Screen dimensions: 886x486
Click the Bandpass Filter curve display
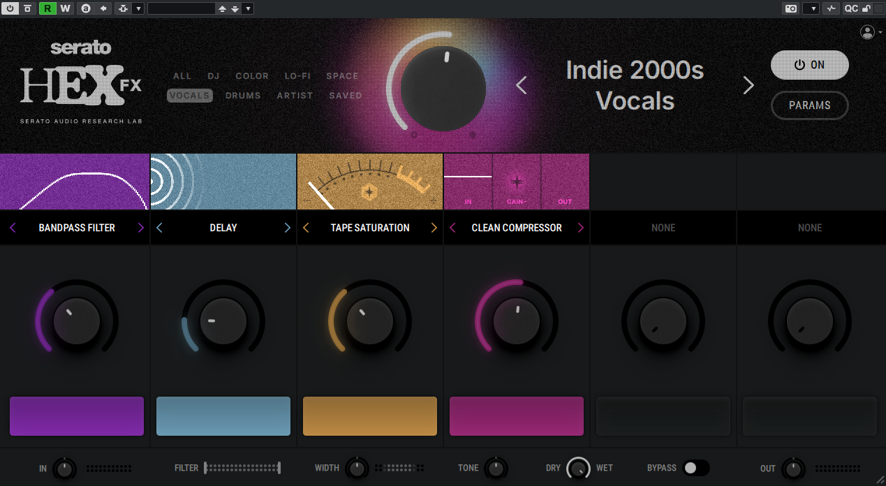tap(75, 182)
